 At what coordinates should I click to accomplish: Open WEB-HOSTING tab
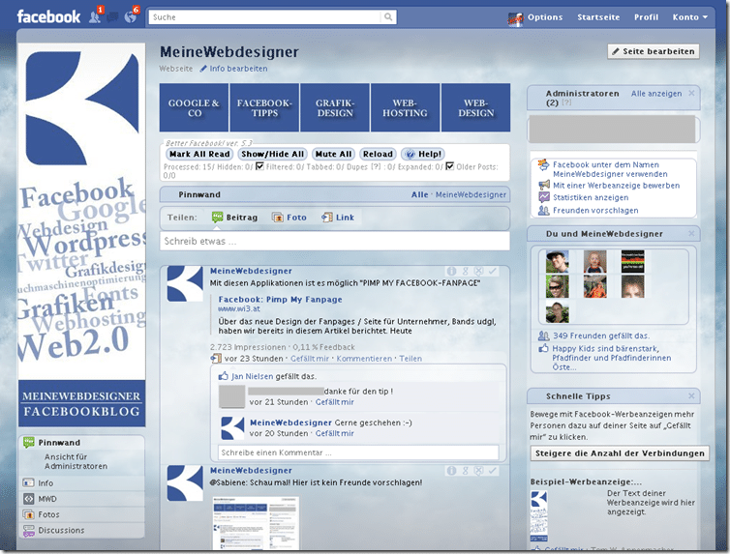pos(405,108)
